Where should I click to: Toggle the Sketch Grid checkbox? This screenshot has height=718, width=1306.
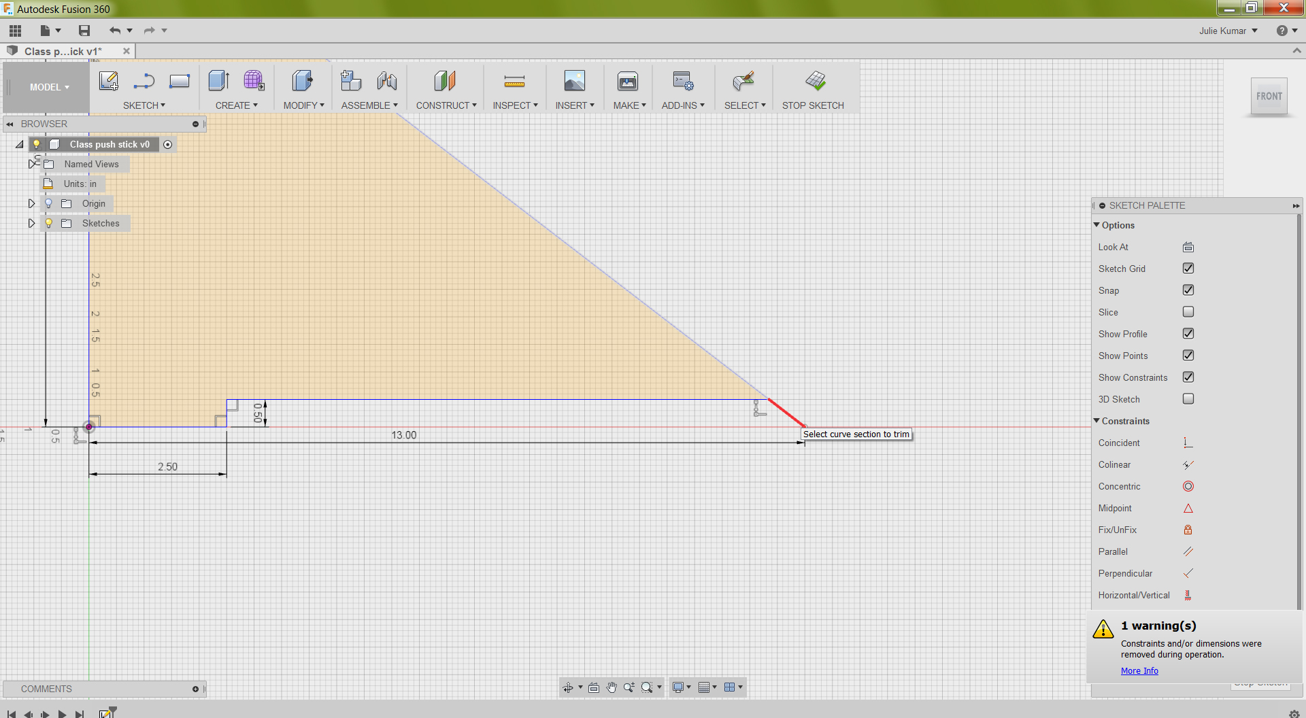[1188, 269]
